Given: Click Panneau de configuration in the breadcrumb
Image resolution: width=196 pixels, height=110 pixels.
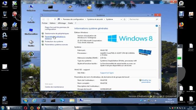Looking at the screenshot, I should pos(73,19).
